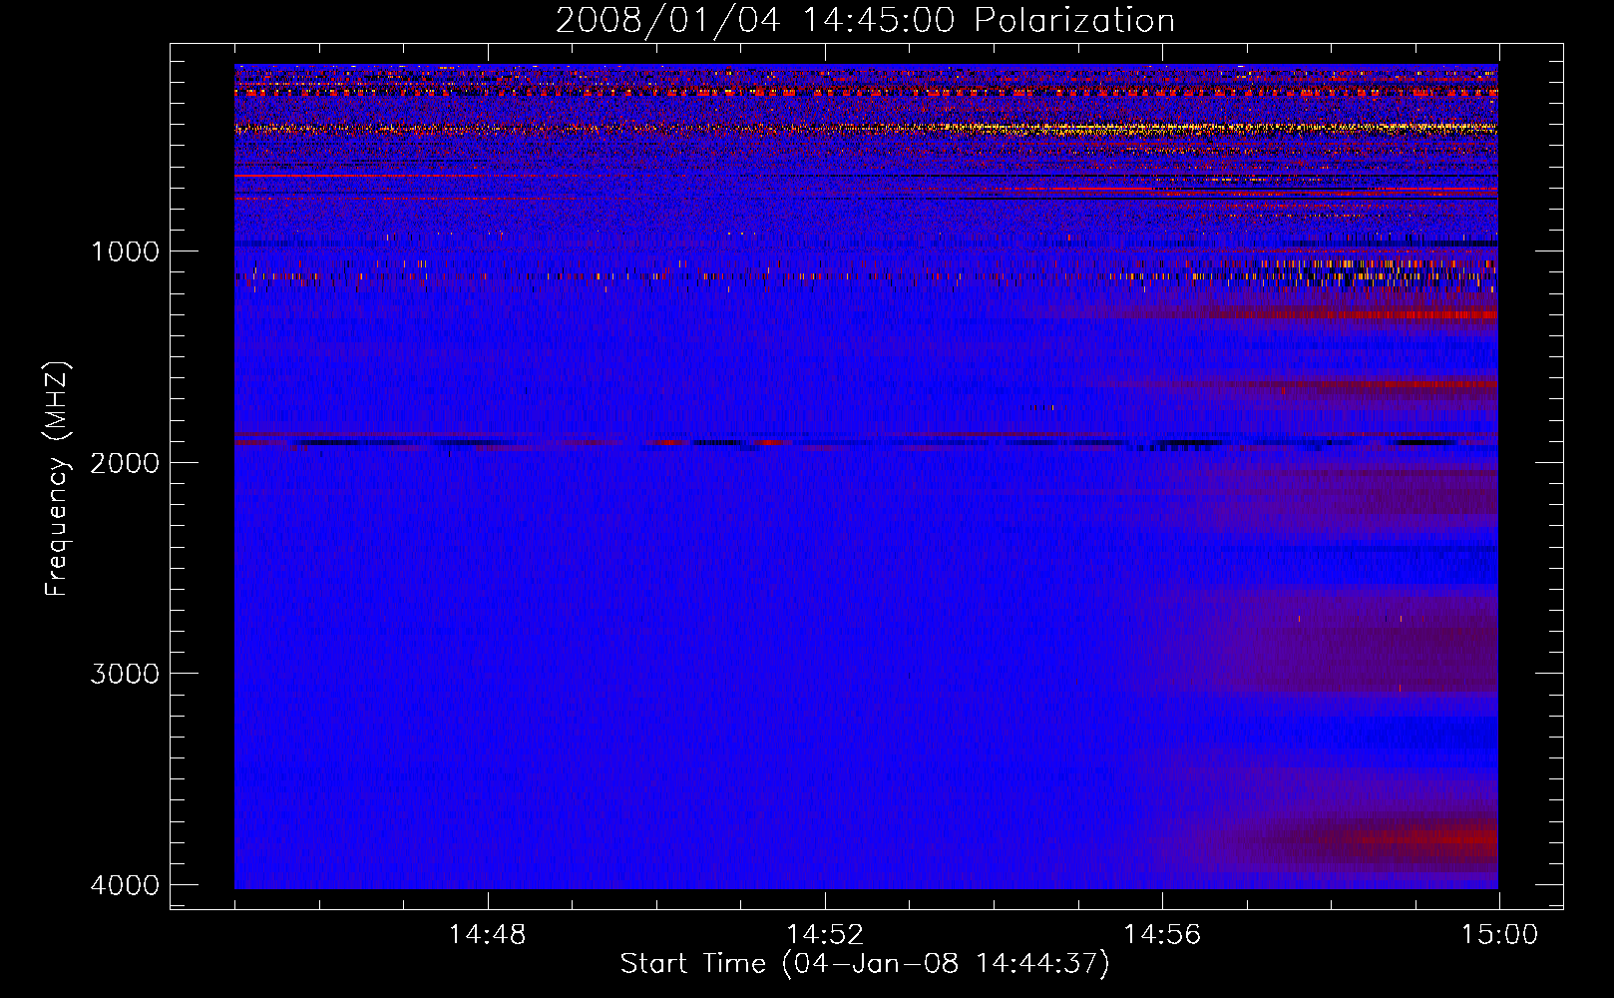Click the 1000 frequency tick label
The width and height of the screenshot is (1614, 998).
tap(125, 250)
